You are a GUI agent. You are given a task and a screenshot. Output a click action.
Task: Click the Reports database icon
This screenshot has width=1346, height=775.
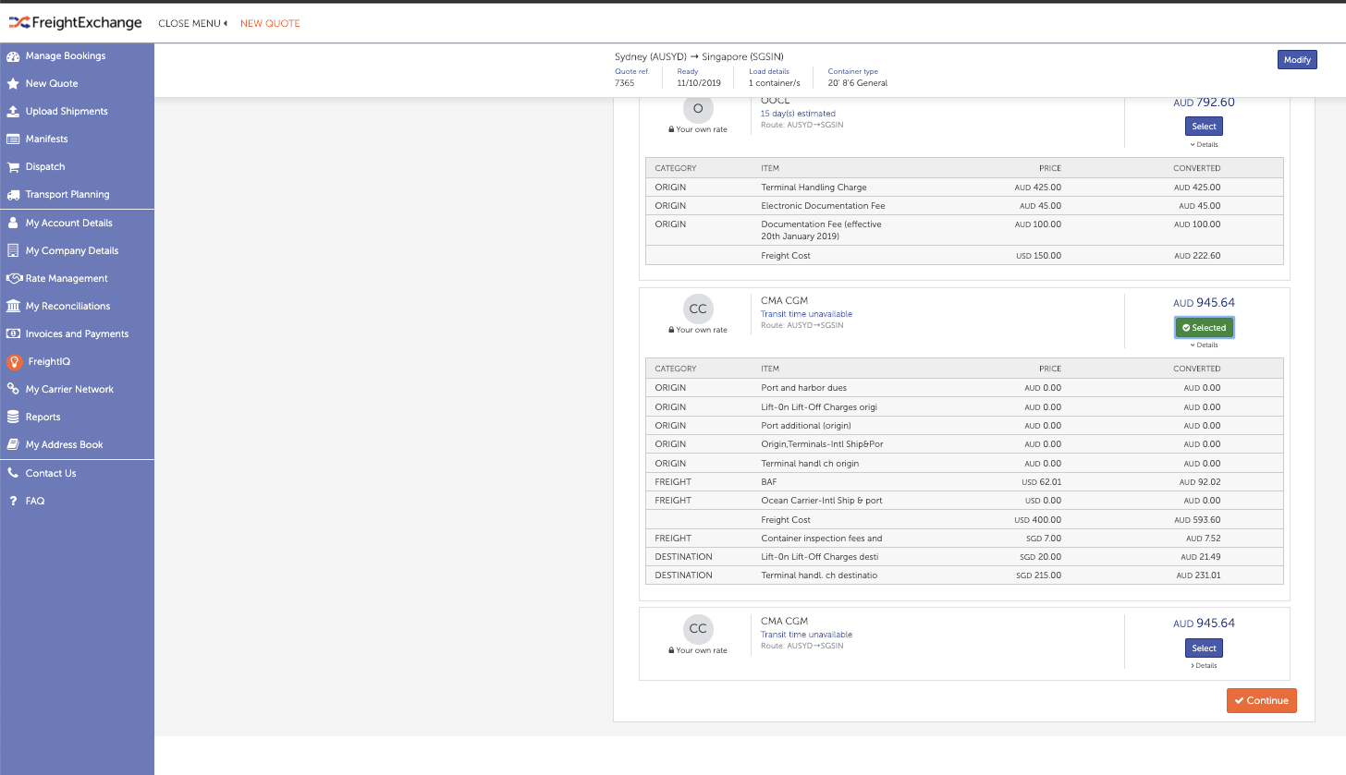13,417
